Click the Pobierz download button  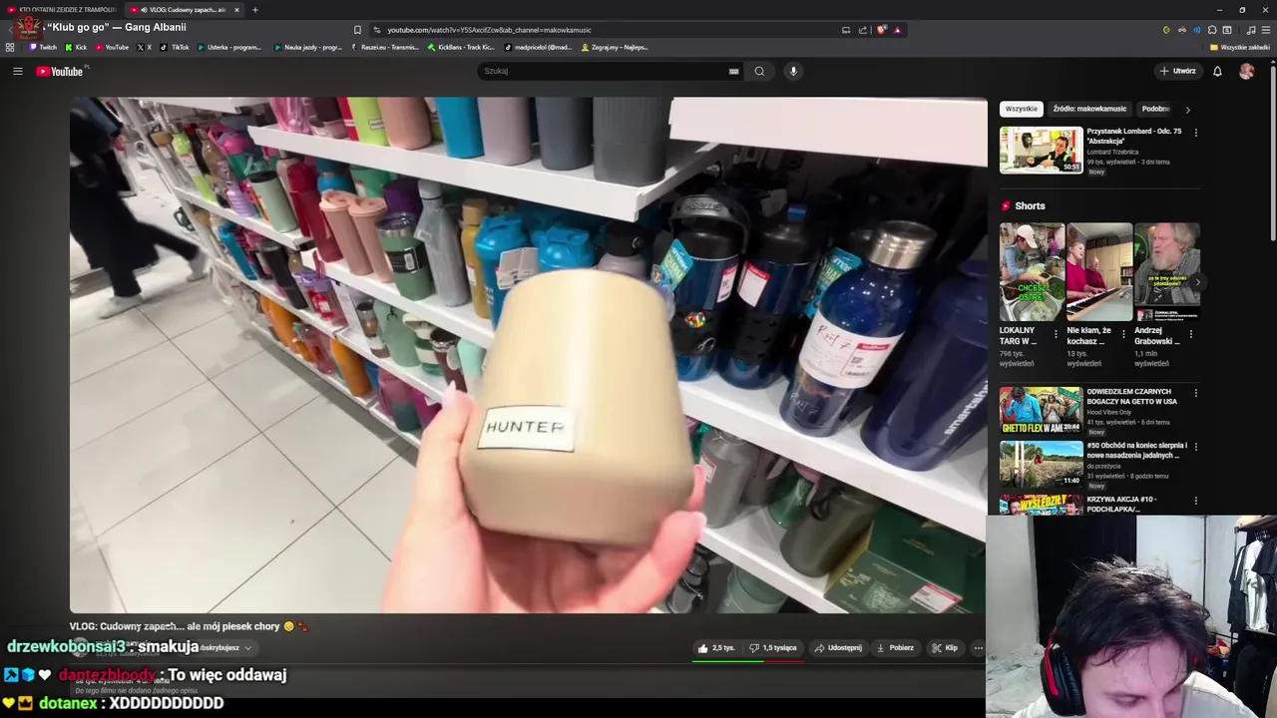point(895,648)
